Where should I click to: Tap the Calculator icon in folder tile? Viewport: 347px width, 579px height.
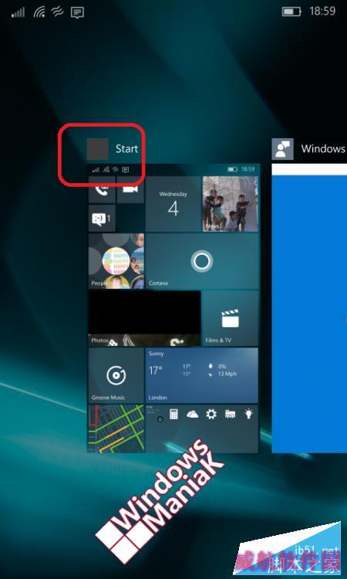click(x=173, y=415)
